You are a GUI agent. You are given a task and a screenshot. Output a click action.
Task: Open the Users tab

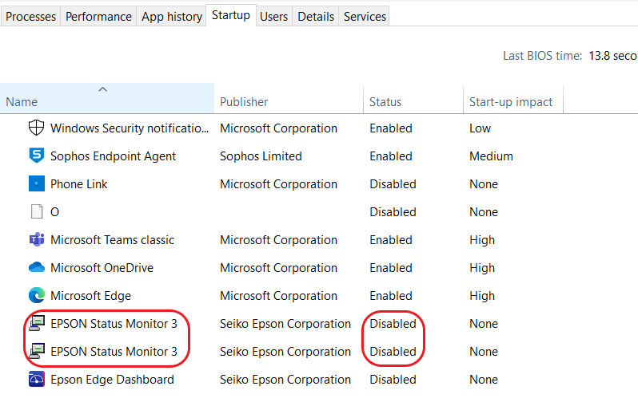click(273, 17)
